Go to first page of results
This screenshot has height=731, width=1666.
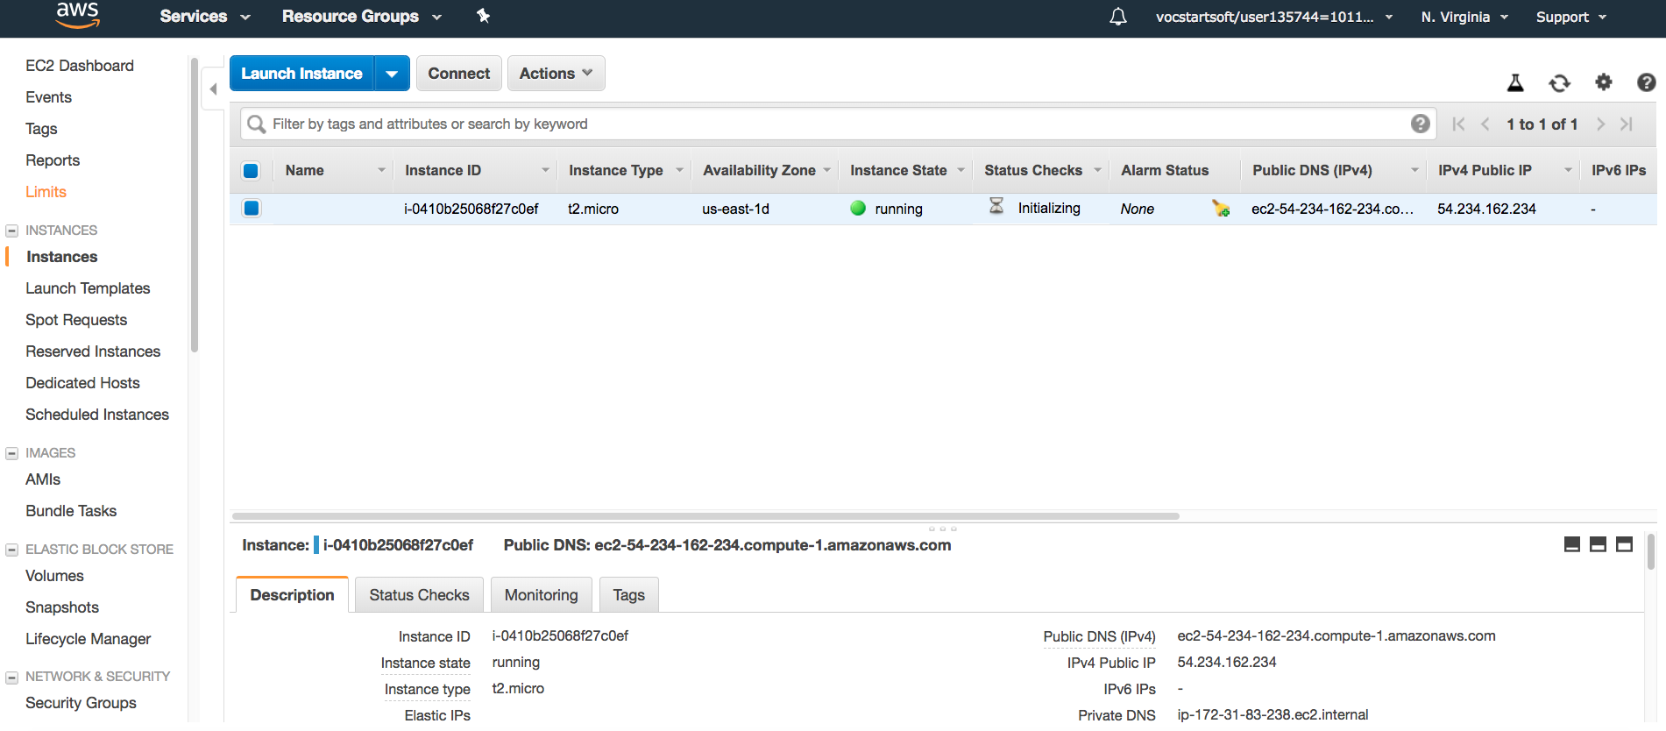tap(1458, 124)
